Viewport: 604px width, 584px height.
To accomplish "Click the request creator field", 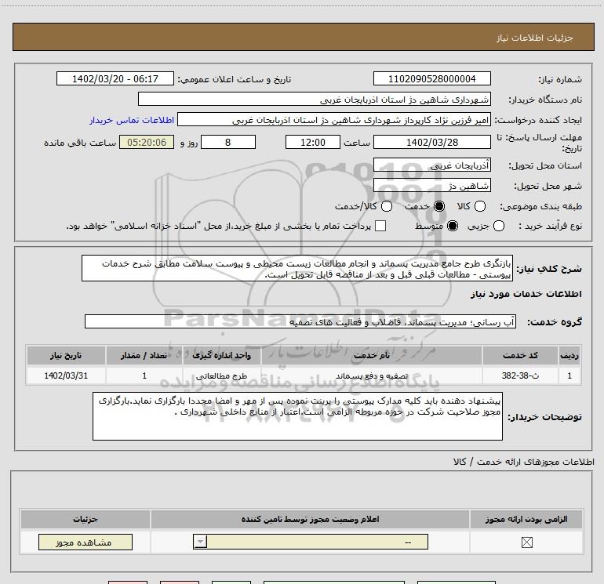I will (x=334, y=120).
